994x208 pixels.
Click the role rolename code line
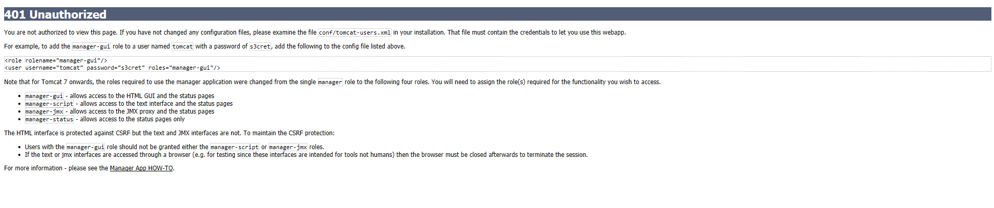tap(56, 60)
